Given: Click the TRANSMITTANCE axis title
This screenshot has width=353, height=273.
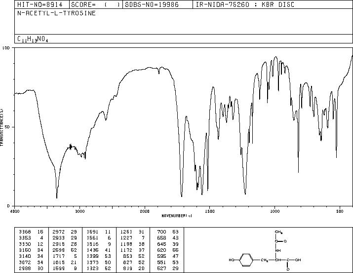Looking at the screenshot, I should (x=1, y=127).
